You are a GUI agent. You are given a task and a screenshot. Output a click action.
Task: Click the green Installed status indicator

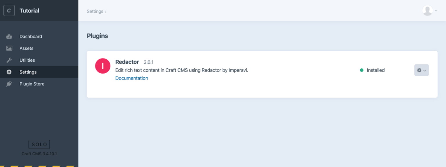tap(362, 70)
